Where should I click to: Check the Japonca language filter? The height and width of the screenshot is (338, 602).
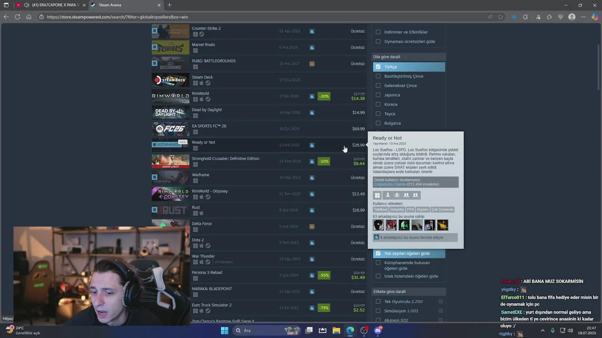(378, 95)
